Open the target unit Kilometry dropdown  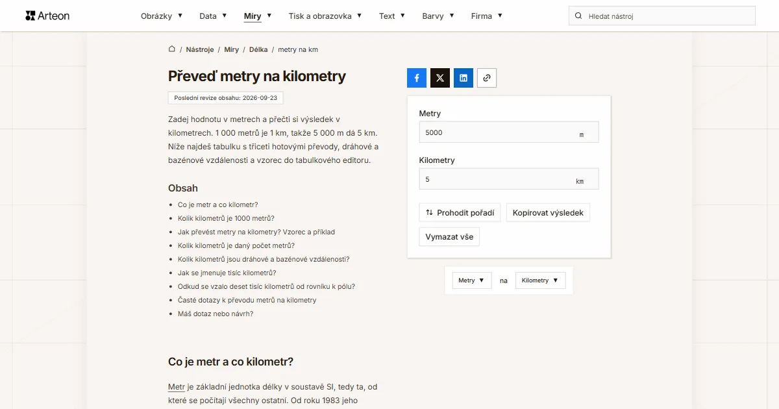[541, 280]
